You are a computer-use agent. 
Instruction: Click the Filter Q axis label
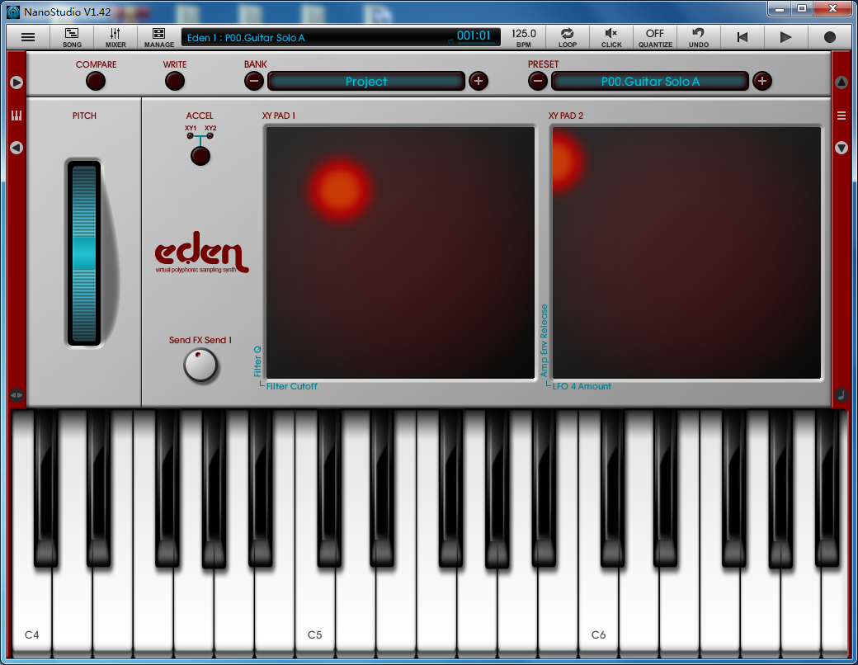coord(257,361)
